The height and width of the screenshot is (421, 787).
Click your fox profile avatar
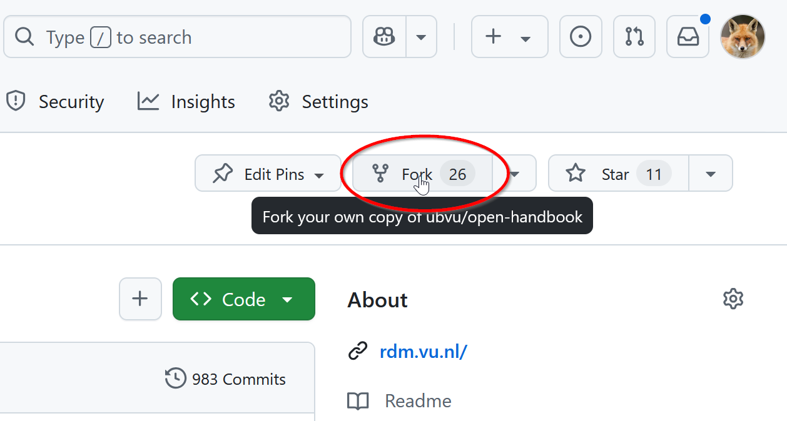coord(743,36)
